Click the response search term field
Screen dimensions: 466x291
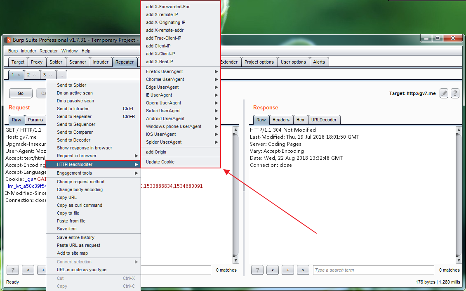(373, 270)
